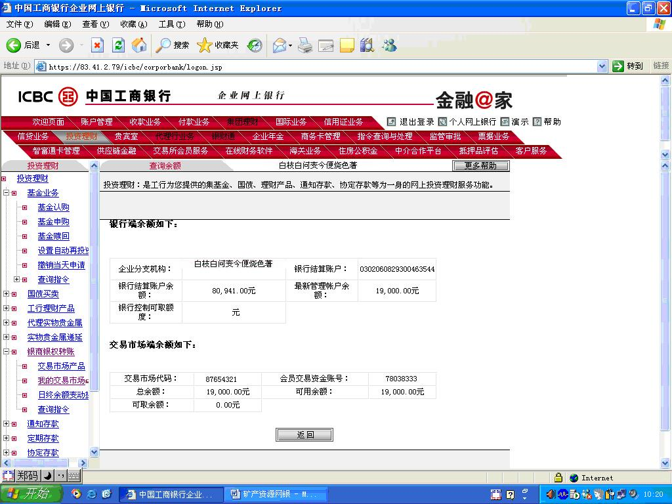Select the 国际业务 navigation tab
Screen dimensions: 672x504
tap(291, 122)
